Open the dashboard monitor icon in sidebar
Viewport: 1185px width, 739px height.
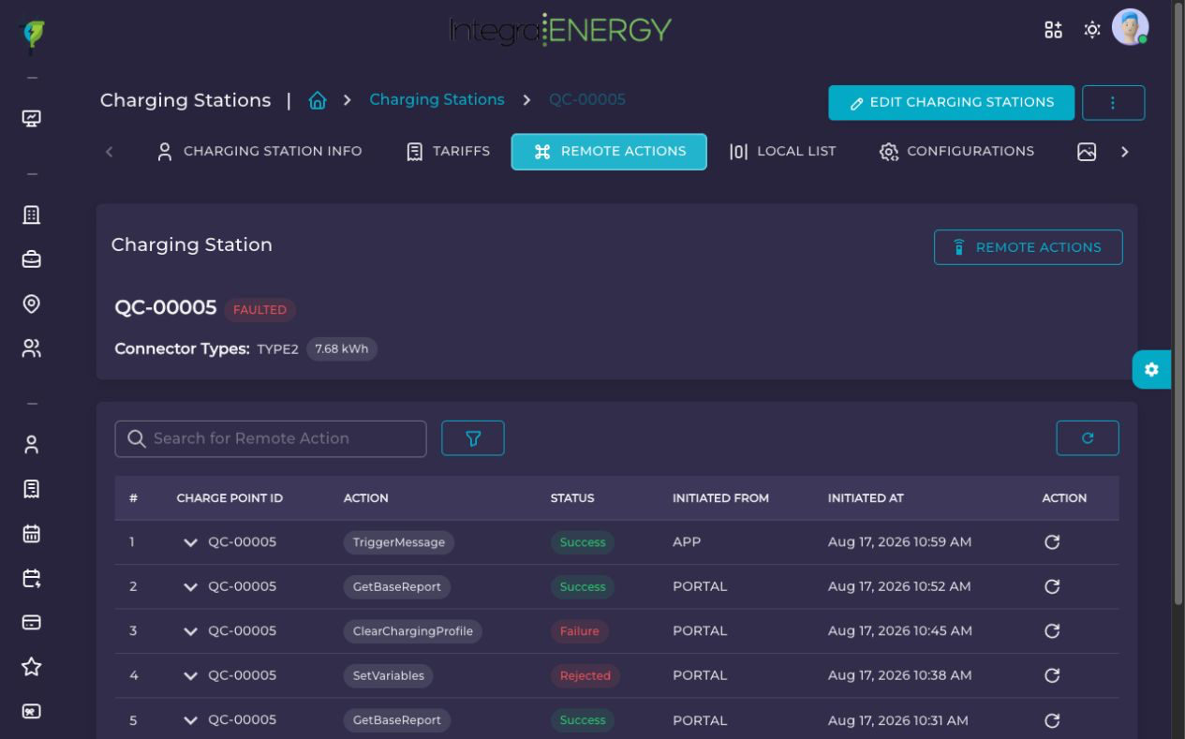(x=32, y=119)
